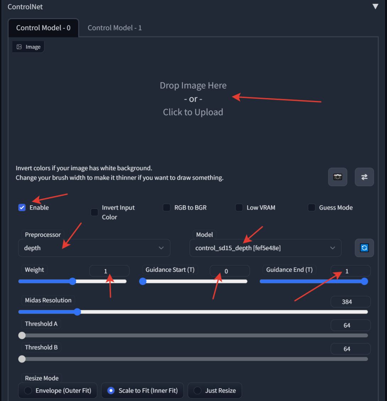Select the Image tool above the canvas
This screenshot has width=387, height=401.
tap(28, 47)
